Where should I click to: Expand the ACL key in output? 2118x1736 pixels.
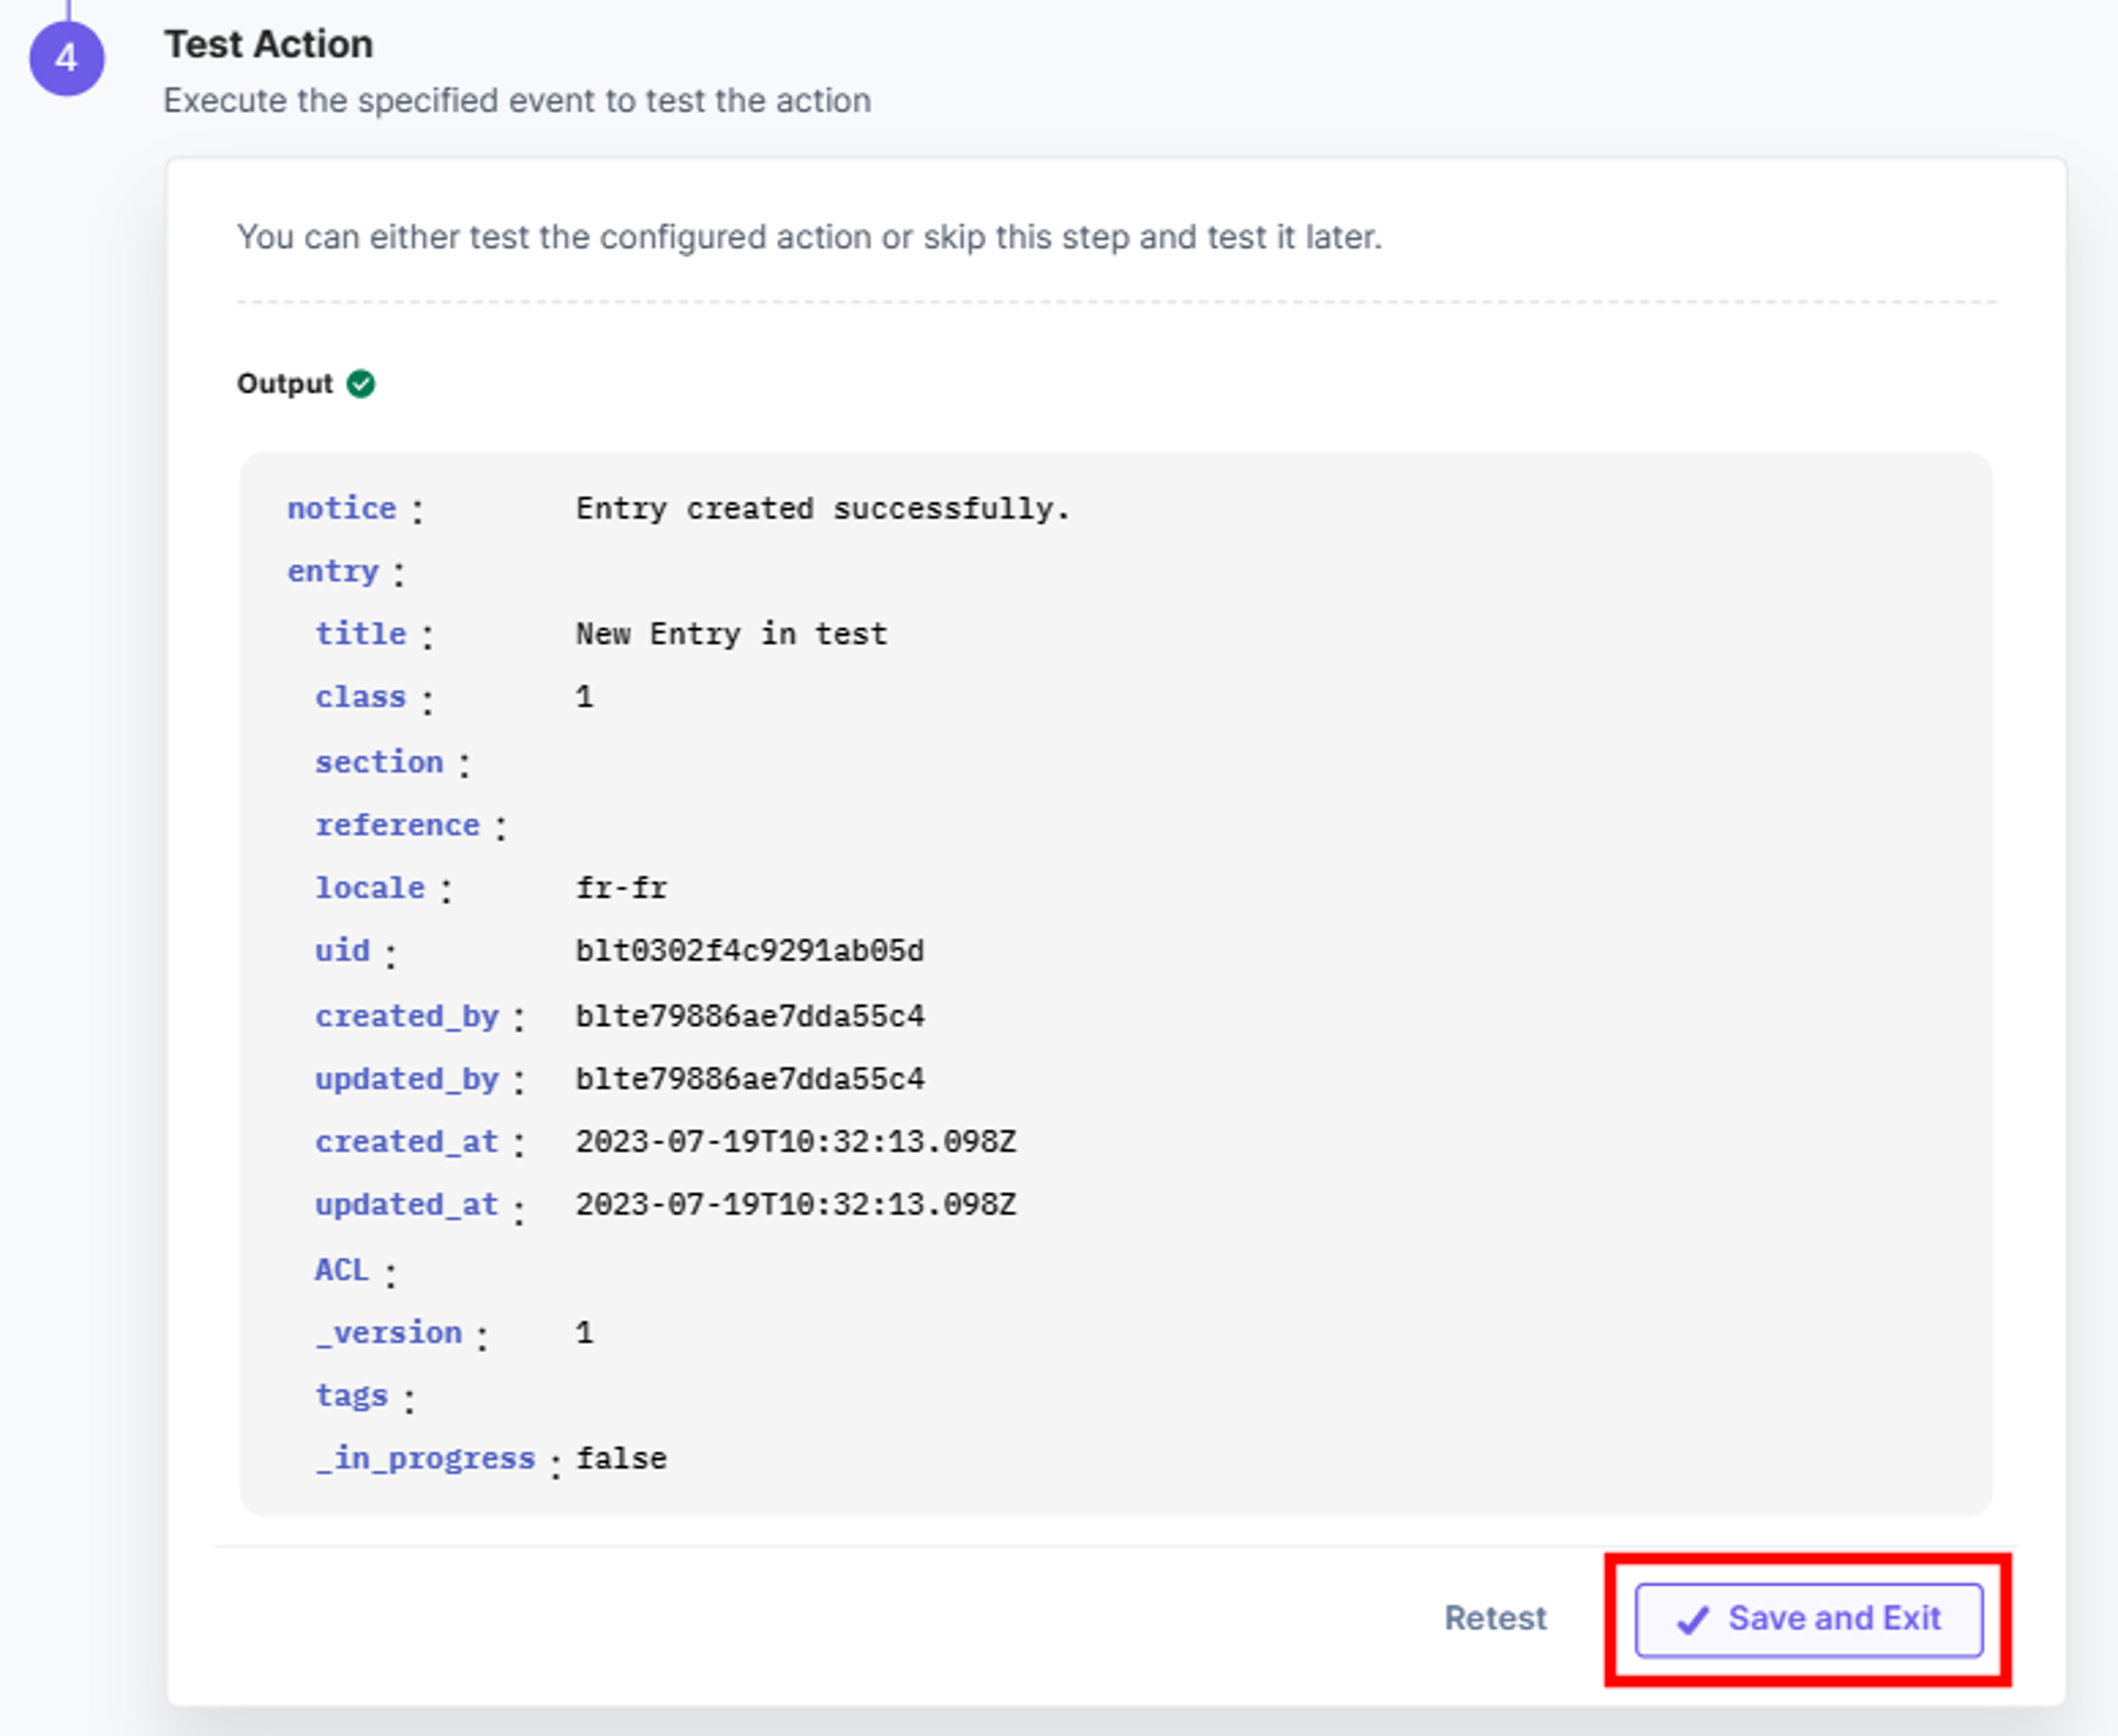(x=342, y=1270)
